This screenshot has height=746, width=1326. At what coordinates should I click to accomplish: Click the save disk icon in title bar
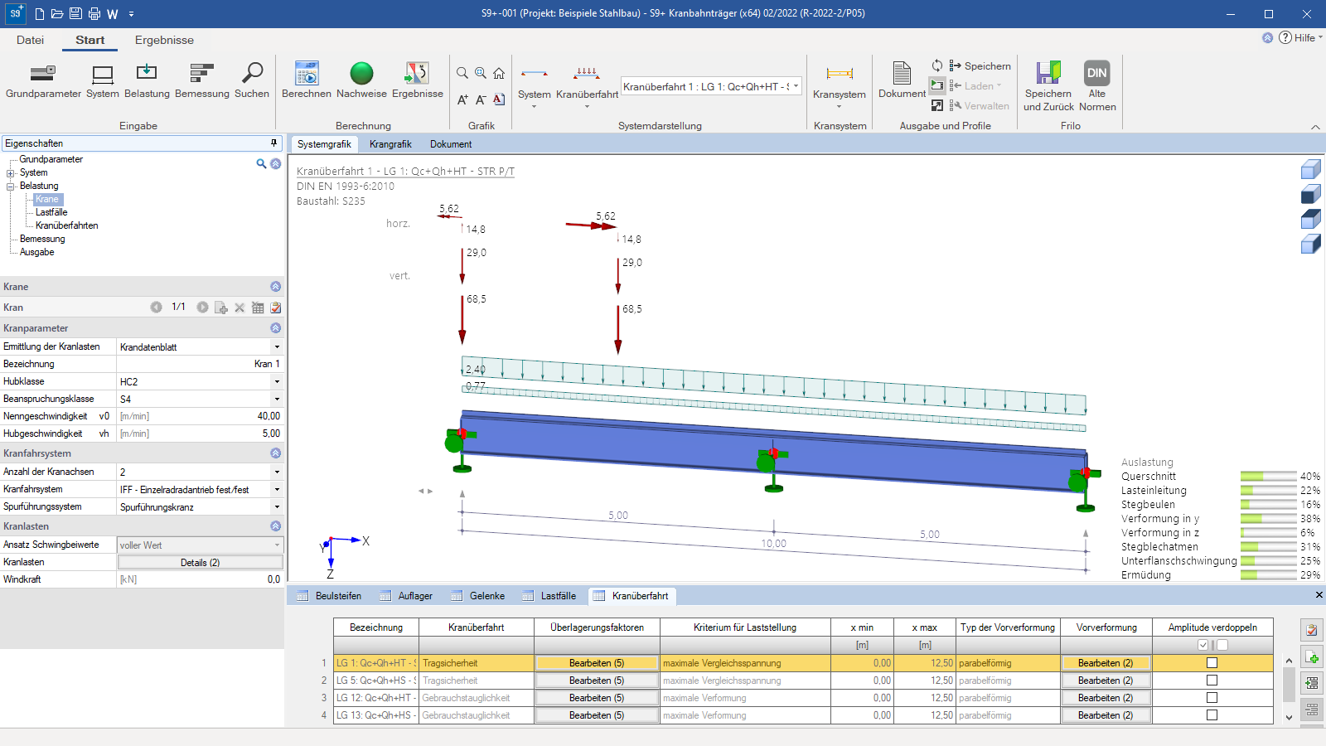pyautogui.click(x=75, y=13)
